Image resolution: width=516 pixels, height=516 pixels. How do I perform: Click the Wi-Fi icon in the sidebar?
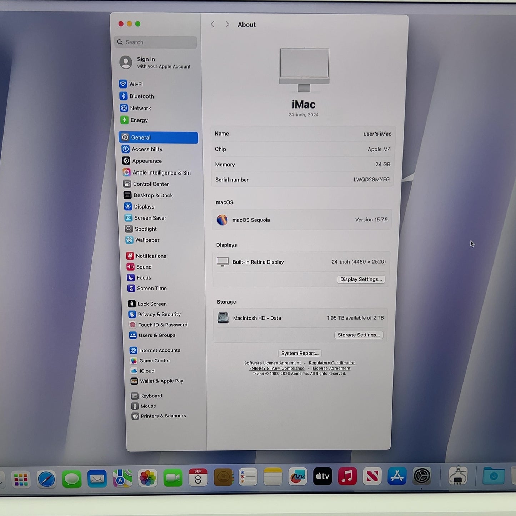click(123, 84)
